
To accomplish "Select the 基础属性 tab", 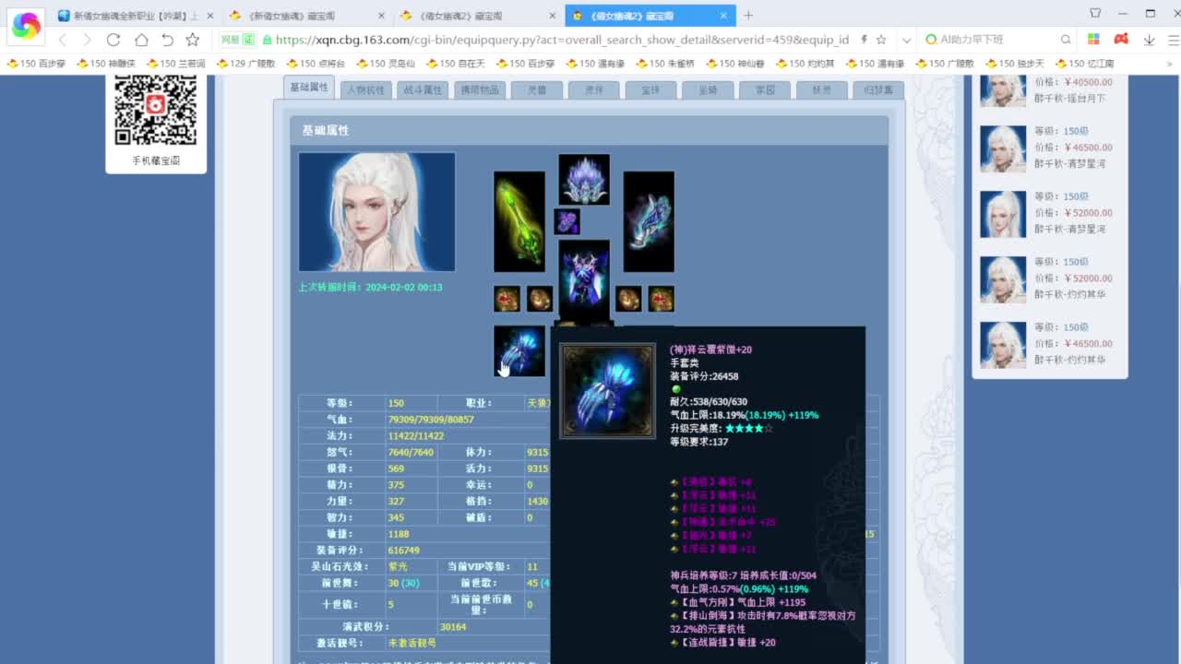I will click(309, 88).
